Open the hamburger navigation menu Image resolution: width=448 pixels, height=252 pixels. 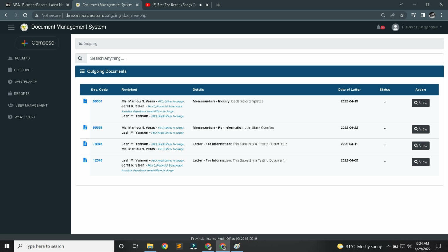[11, 27]
